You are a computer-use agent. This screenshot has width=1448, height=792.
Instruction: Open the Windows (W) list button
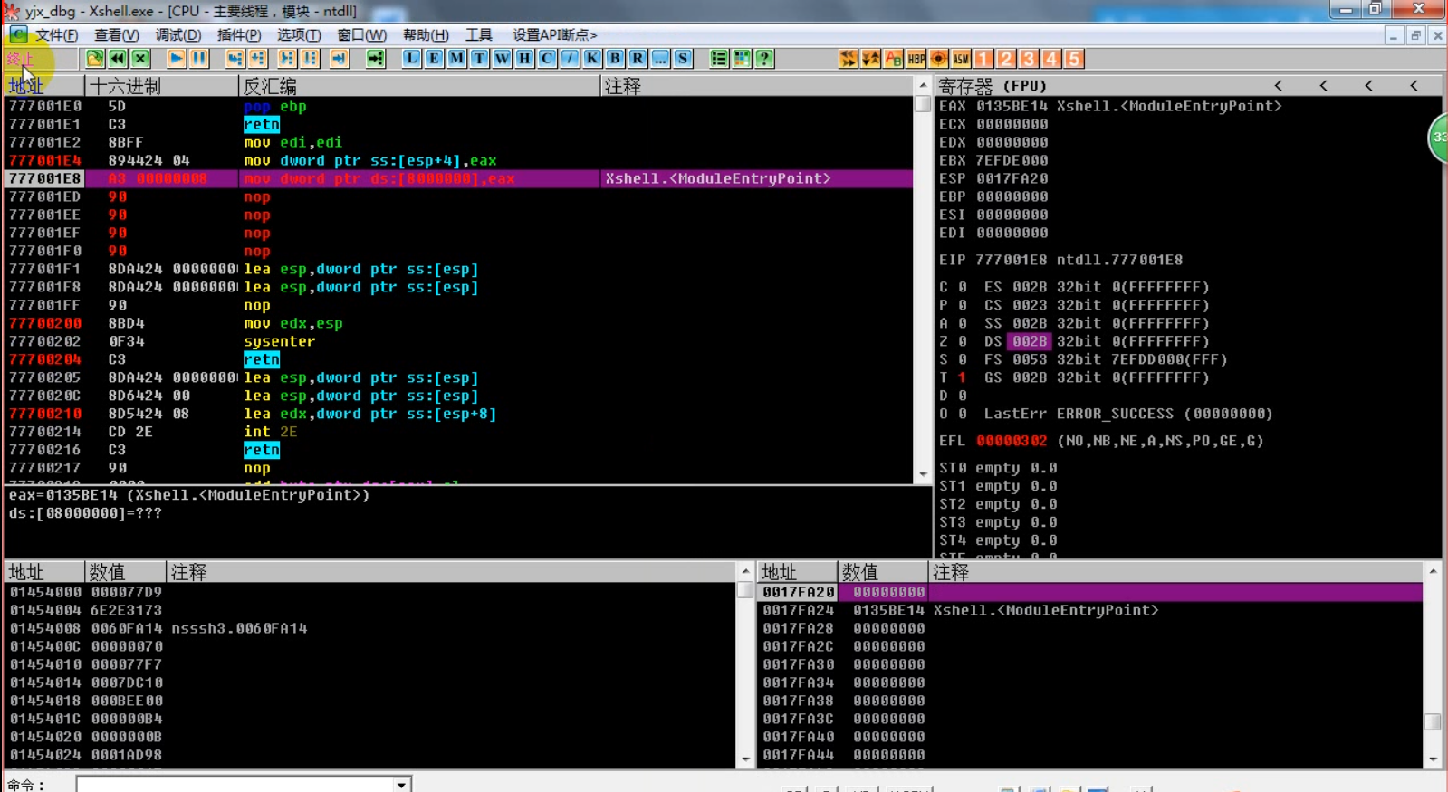[x=503, y=59]
